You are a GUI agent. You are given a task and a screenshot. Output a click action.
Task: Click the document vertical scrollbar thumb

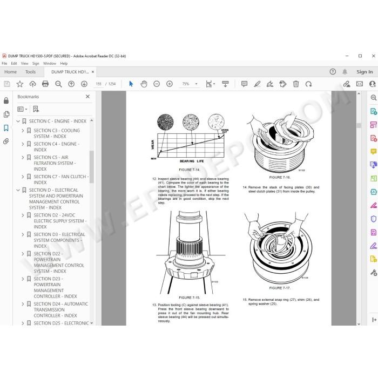[359, 126]
